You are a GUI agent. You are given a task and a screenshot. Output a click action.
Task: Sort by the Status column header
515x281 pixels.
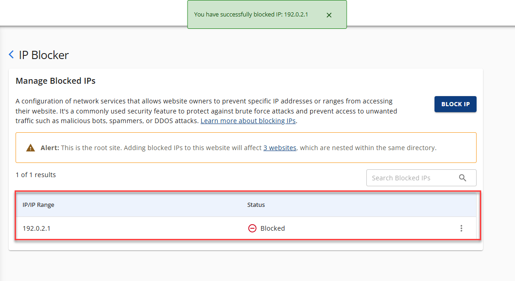(256, 205)
